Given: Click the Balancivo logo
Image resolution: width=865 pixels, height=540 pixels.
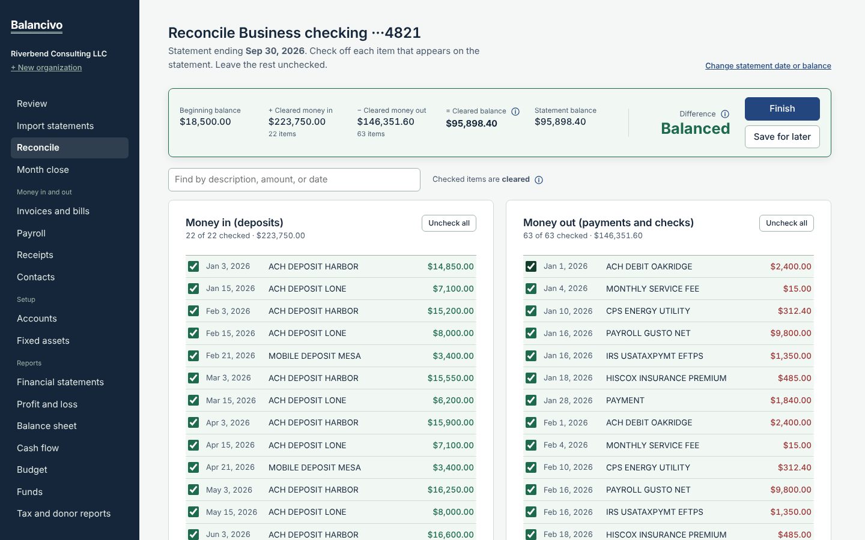Looking at the screenshot, I should pyautogui.click(x=37, y=25).
